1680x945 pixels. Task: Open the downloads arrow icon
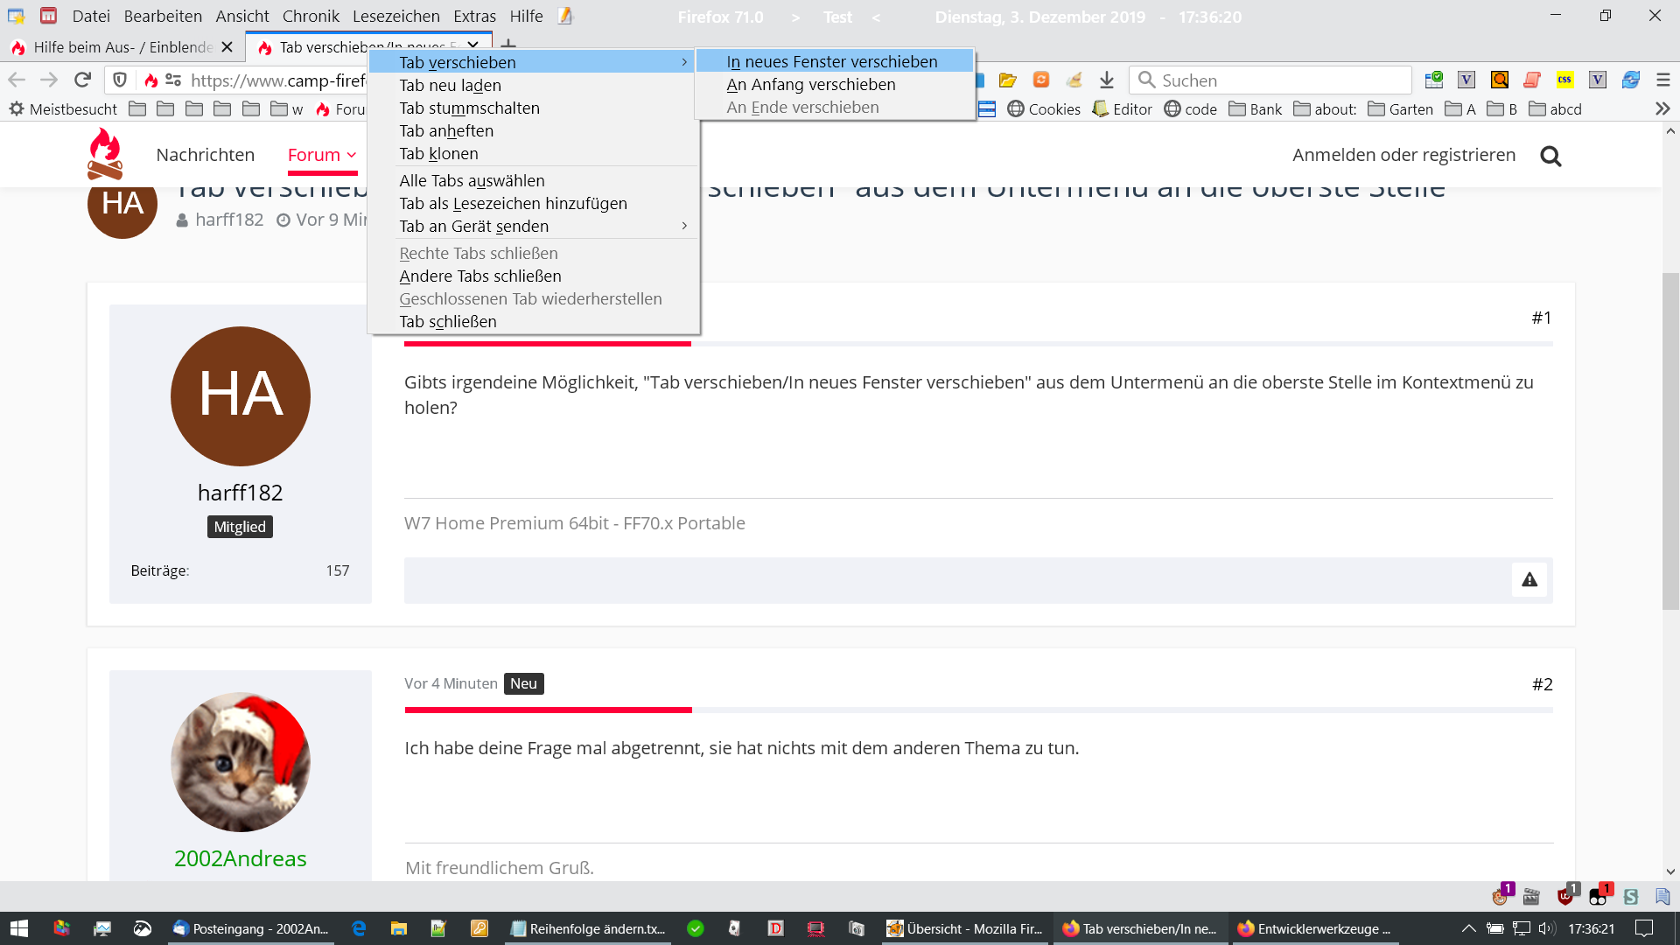pyautogui.click(x=1107, y=80)
